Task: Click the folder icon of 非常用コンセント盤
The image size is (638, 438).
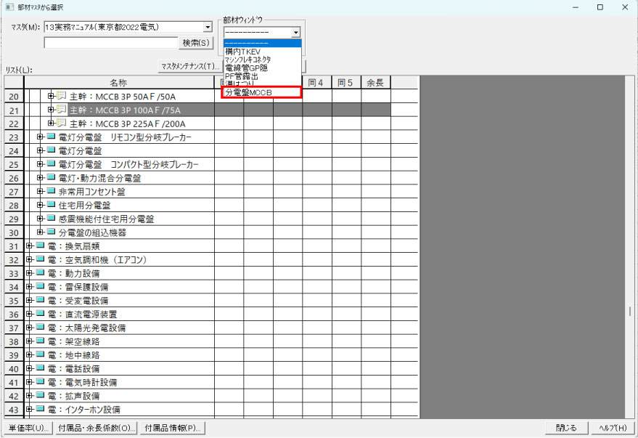Action: (51, 191)
